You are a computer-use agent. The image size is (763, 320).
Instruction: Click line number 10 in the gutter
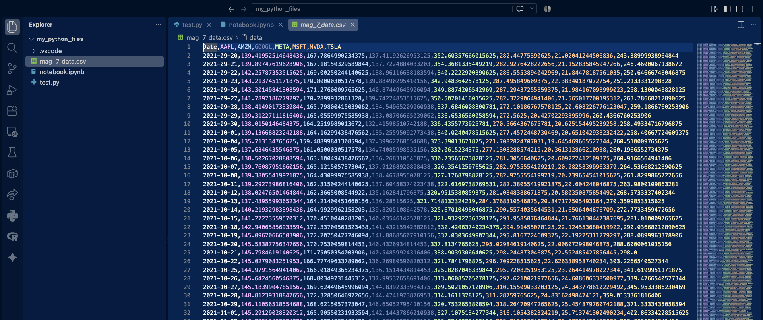point(187,124)
